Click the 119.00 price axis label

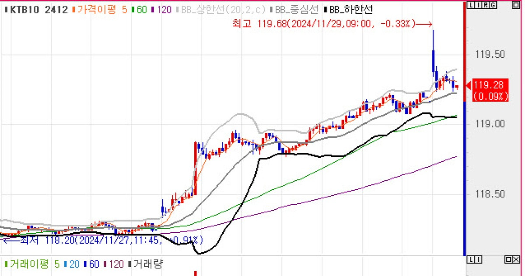click(x=490, y=124)
